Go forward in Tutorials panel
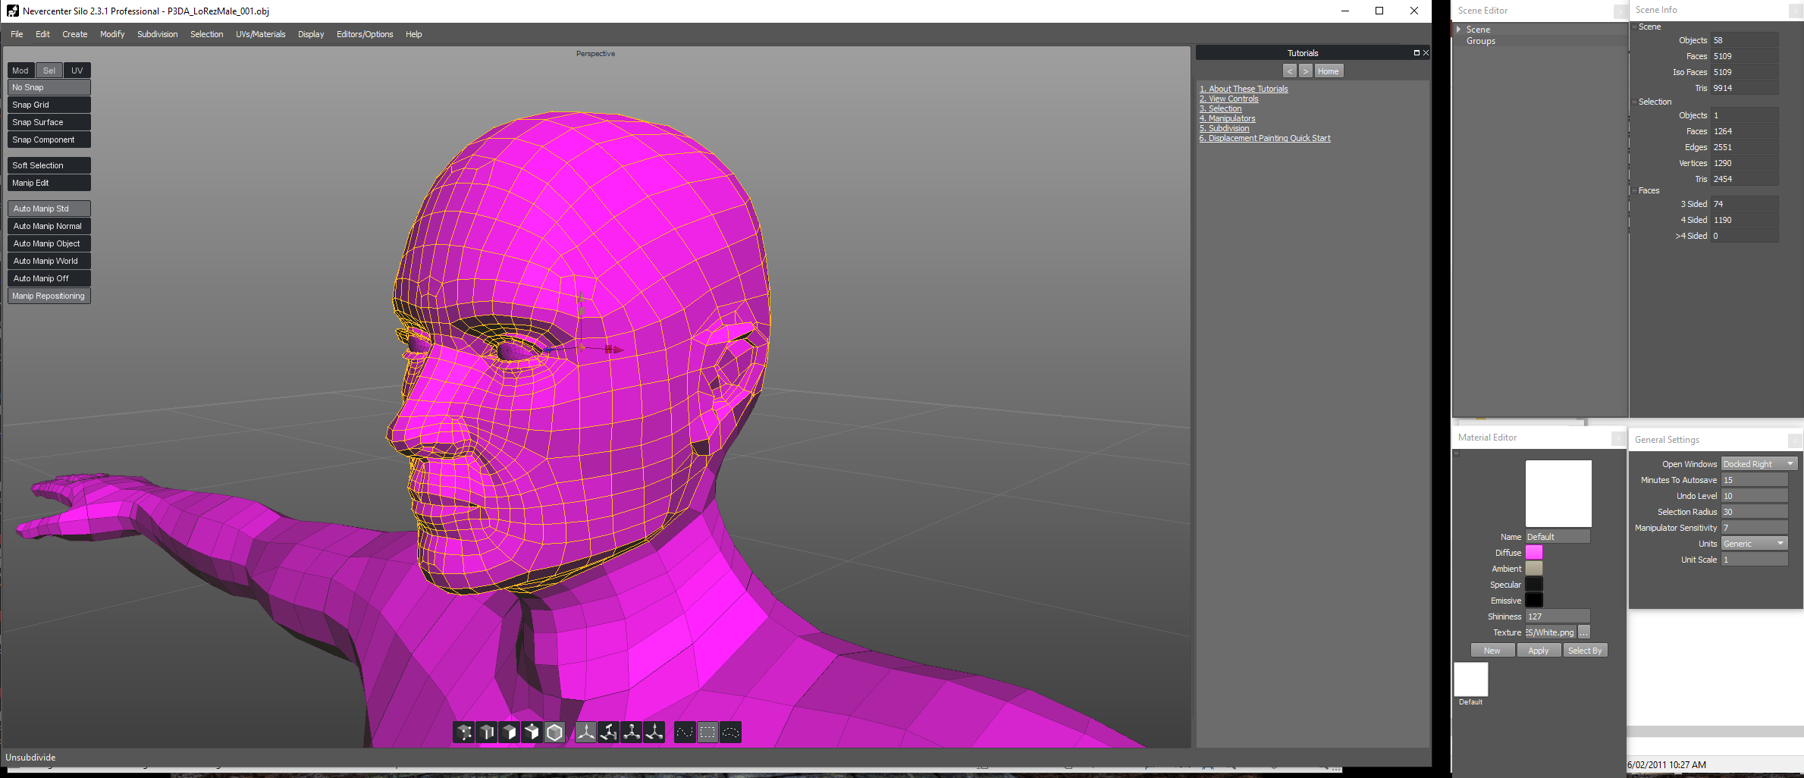Viewport: 1804px width, 778px height. tap(1306, 71)
